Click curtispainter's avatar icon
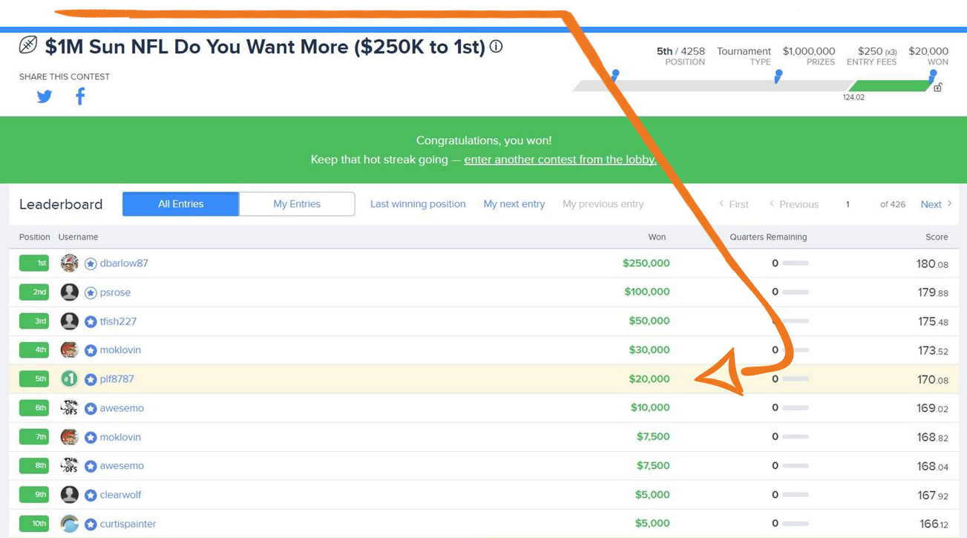This screenshot has width=967, height=538. (x=70, y=524)
